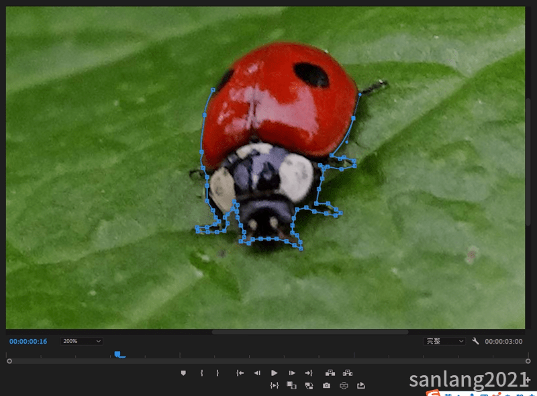The height and width of the screenshot is (396, 537).
Task: Play In to Out
Action: coord(274,386)
